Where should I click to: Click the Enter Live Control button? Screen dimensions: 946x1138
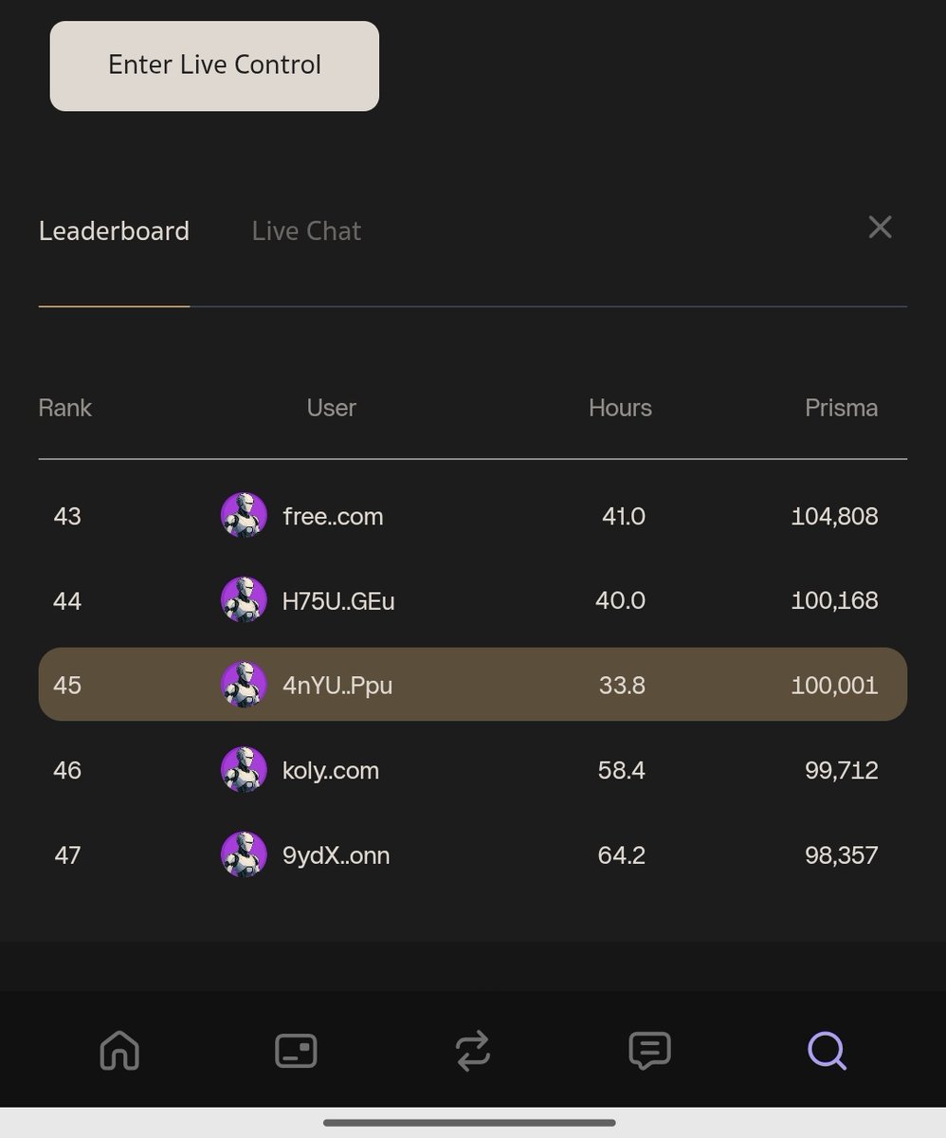(x=214, y=65)
